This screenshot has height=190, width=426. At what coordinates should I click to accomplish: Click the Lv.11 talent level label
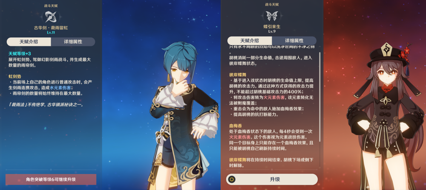(x=51, y=33)
